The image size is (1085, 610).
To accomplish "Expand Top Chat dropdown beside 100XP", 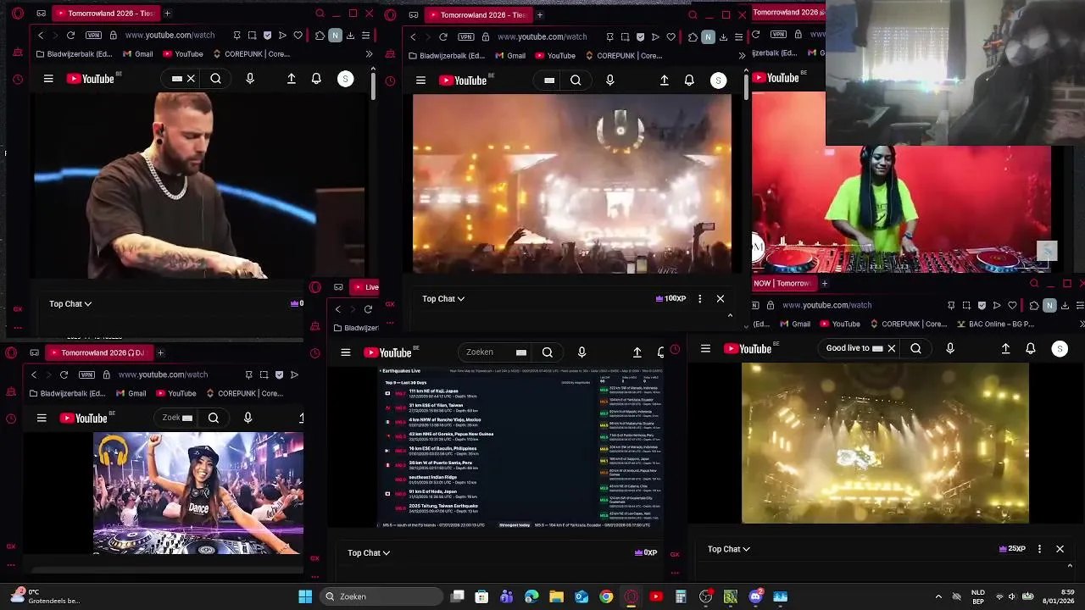I will pos(443,298).
